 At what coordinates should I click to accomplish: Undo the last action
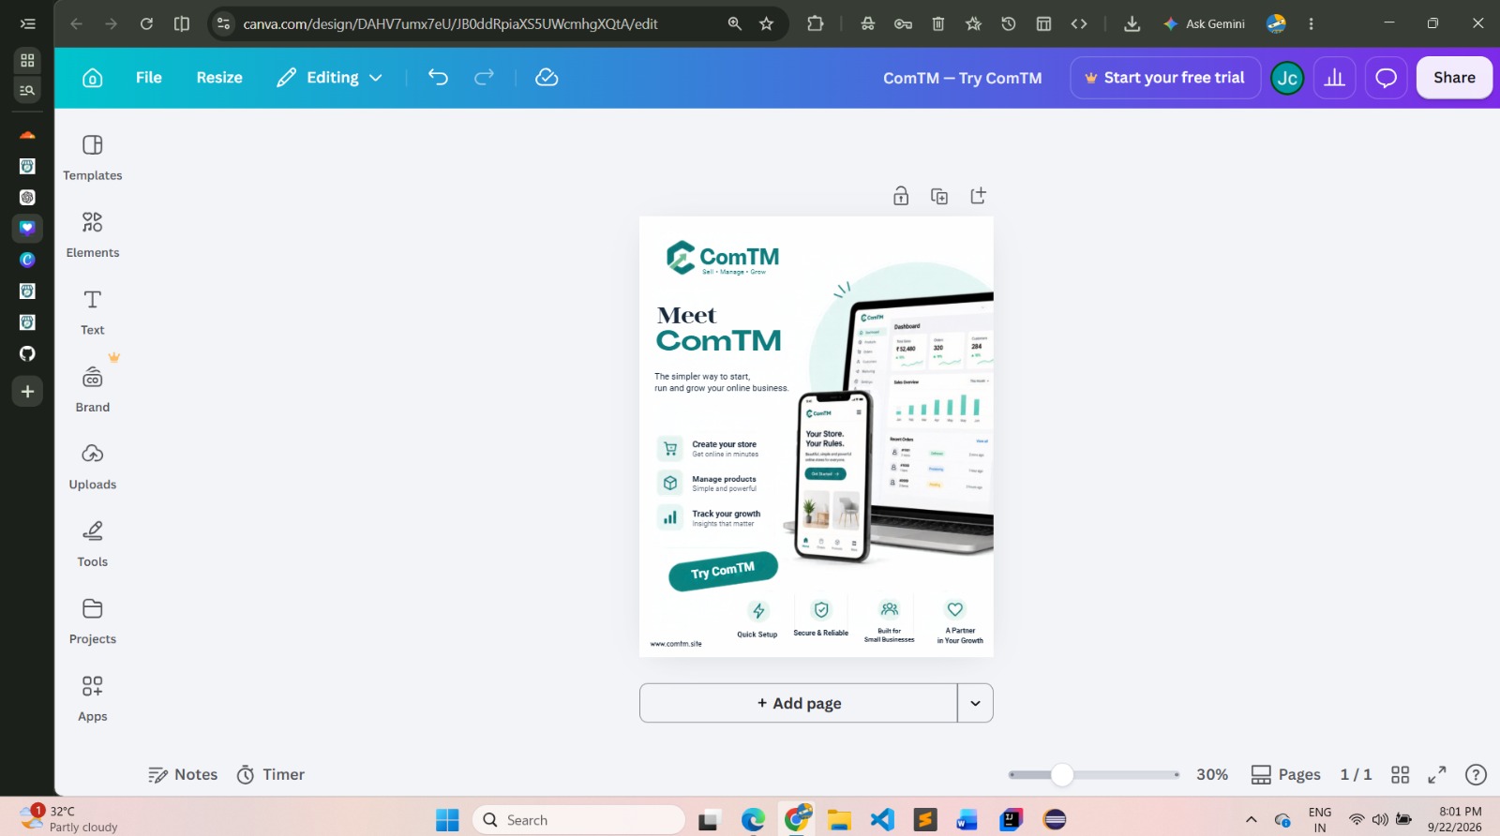[438, 78]
